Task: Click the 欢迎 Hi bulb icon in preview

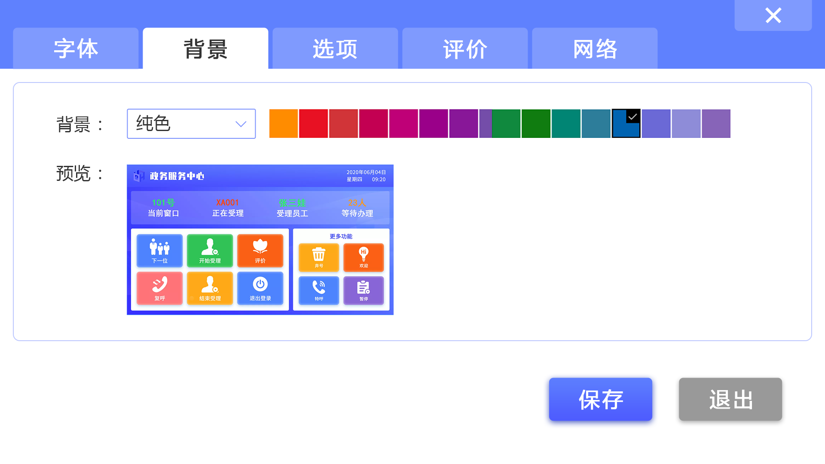Action: (x=364, y=257)
